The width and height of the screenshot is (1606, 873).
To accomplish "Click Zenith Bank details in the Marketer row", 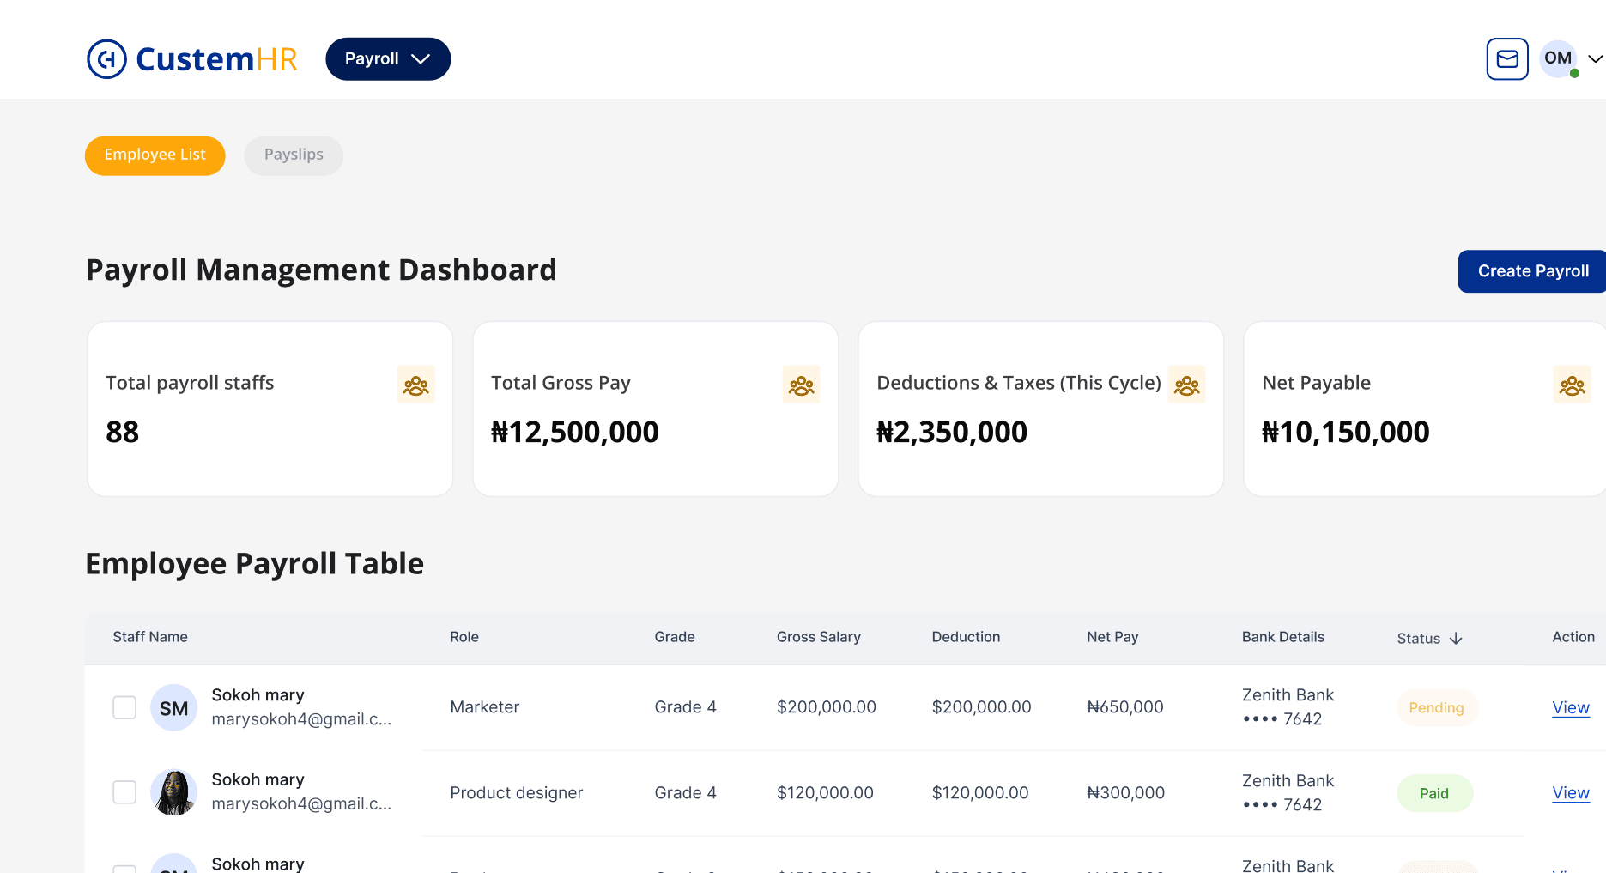I will pos(1288,707).
